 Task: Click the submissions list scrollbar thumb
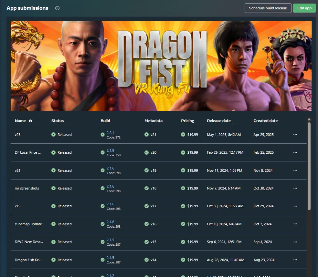[x=309, y=166]
